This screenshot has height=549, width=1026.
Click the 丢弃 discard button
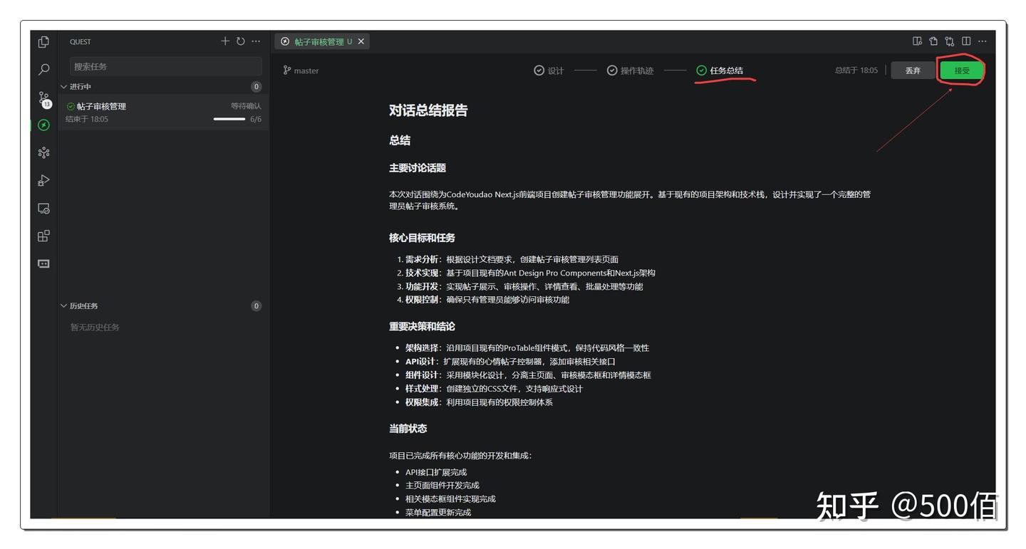[x=913, y=70]
